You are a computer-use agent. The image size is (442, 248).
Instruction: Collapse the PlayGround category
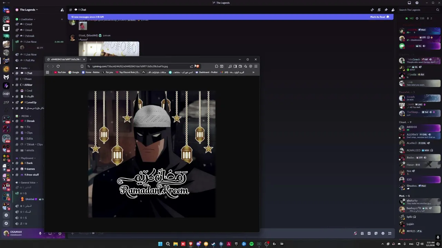25,158
